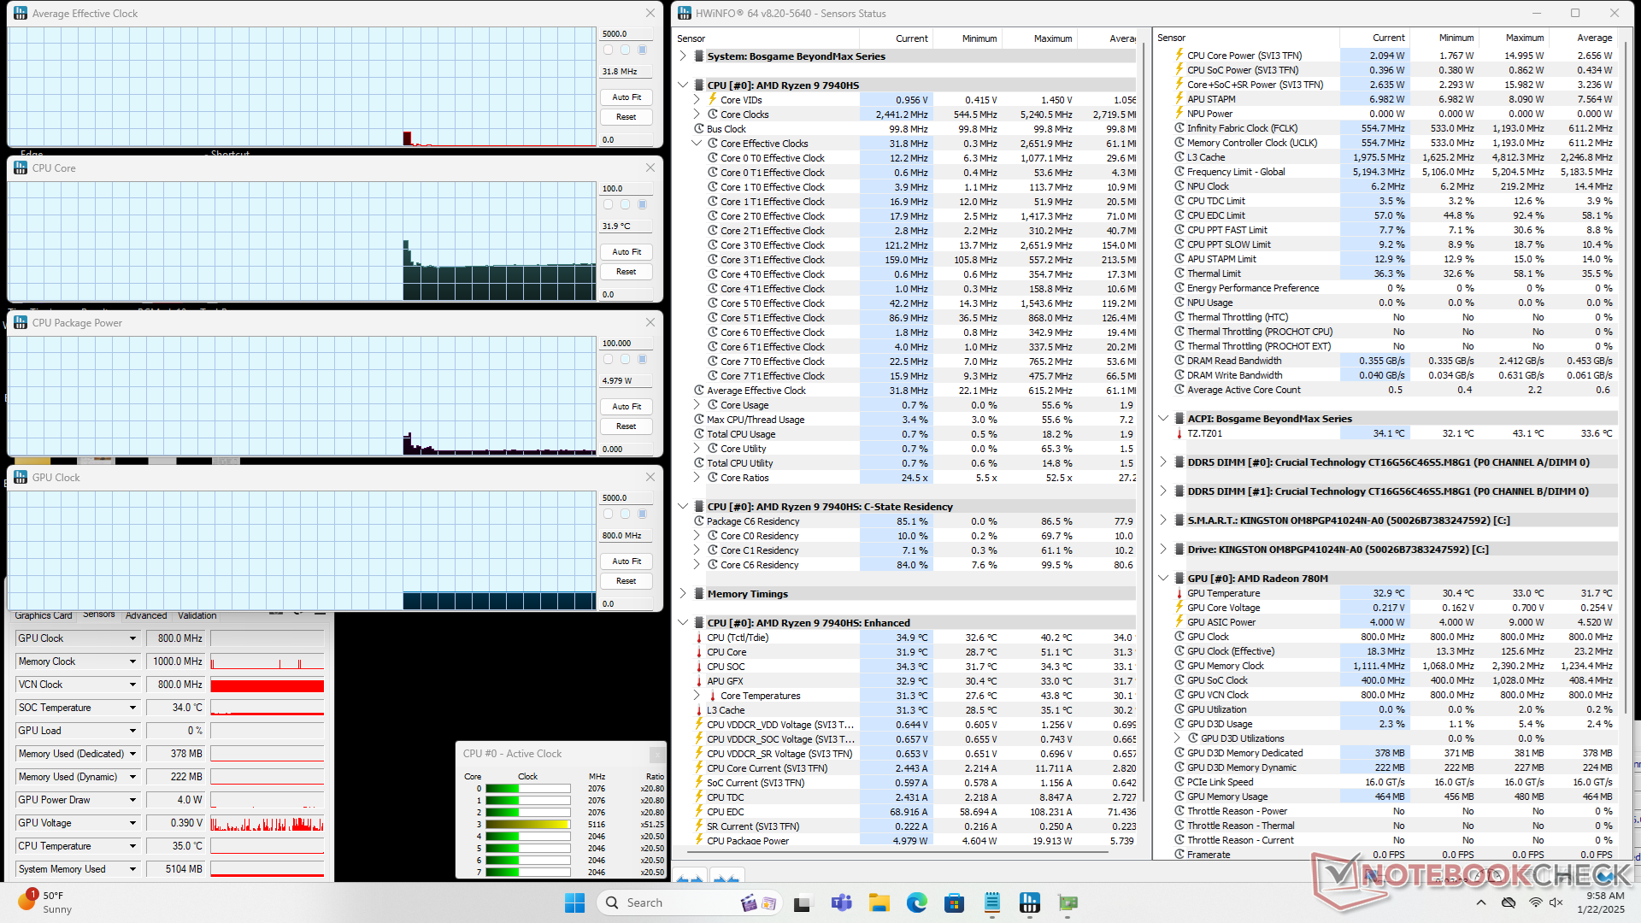The height and width of the screenshot is (923, 1641).
Task: Expand the System: Bosgame BeyondMax Series node
Action: click(683, 56)
